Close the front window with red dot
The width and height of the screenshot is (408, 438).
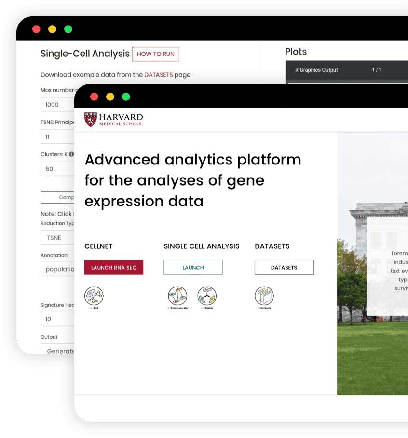click(94, 96)
